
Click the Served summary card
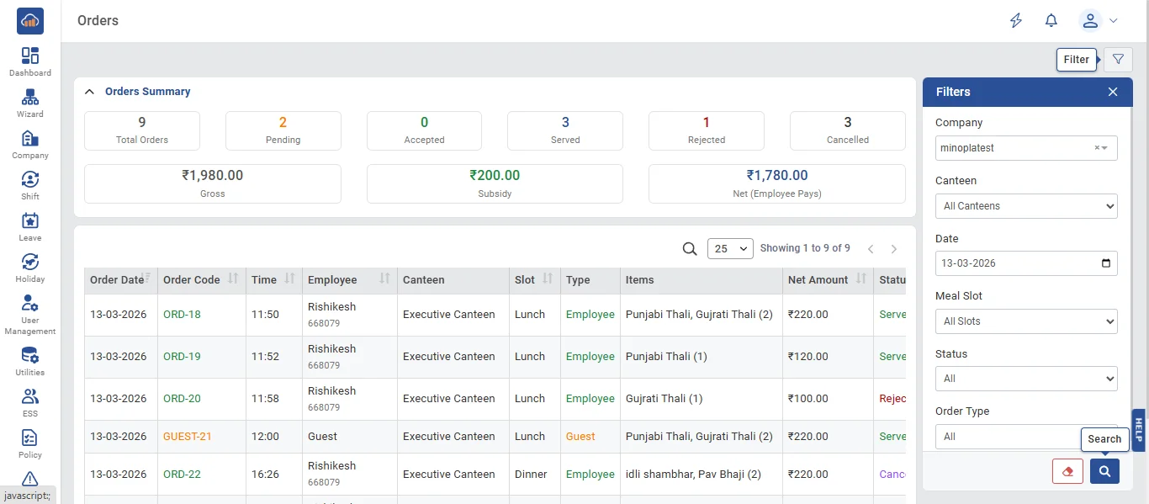565,130
